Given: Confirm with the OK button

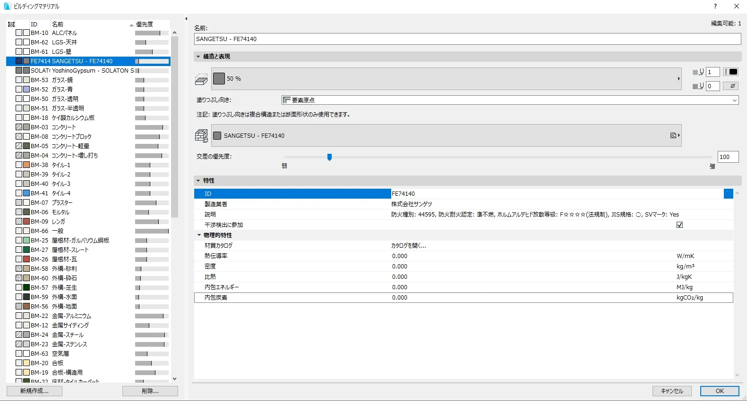Looking at the screenshot, I should tap(720, 391).
